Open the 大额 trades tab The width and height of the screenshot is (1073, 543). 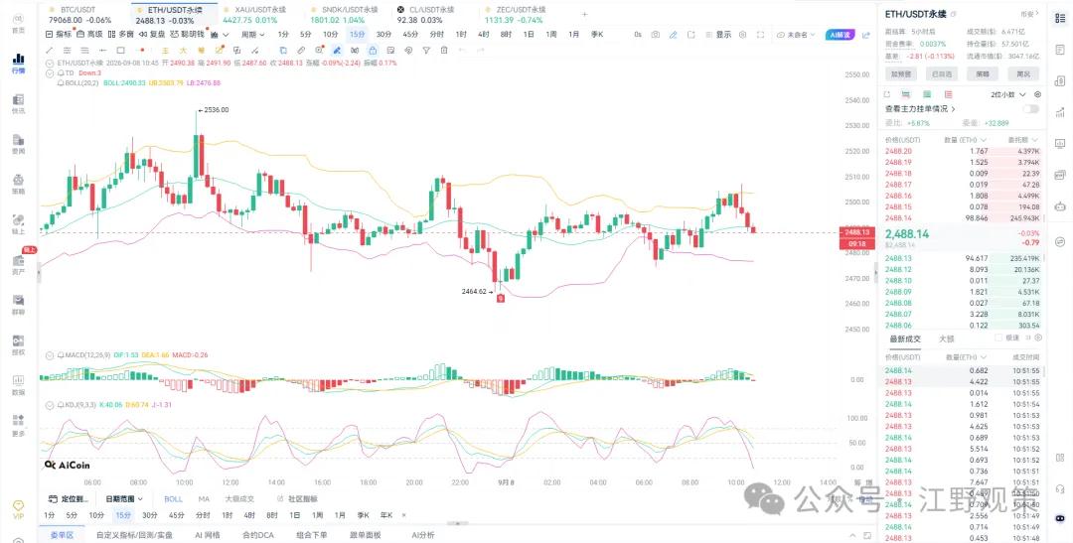tap(946, 339)
